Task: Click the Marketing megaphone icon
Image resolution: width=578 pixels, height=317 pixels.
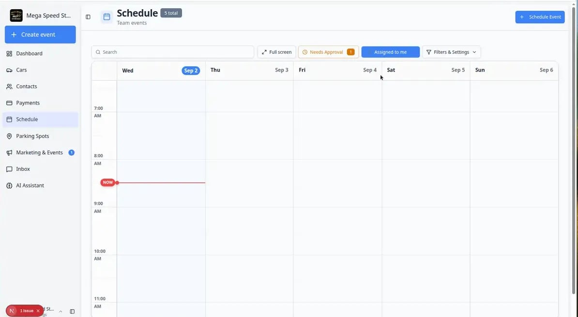Action: tap(9, 152)
